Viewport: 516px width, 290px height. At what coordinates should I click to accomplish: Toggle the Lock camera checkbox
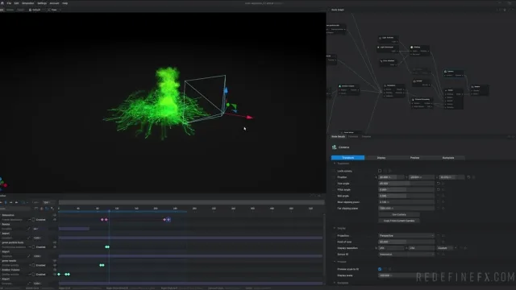tap(380, 171)
